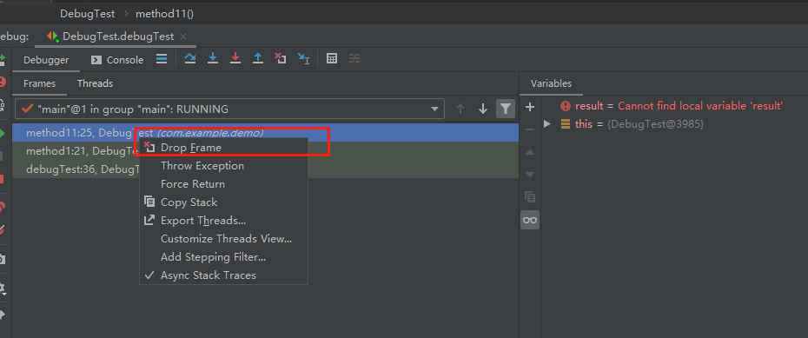This screenshot has width=808, height=338.
Task: Choose Force Return from context menu
Action: [x=223, y=184]
